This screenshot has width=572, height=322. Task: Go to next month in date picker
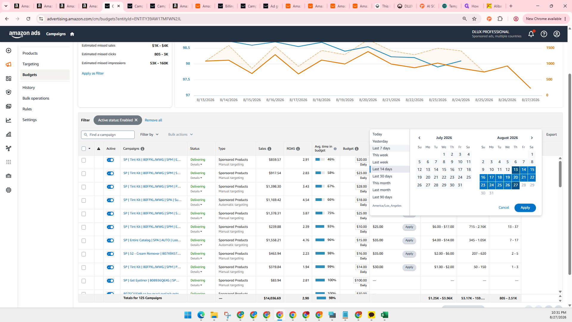532,138
